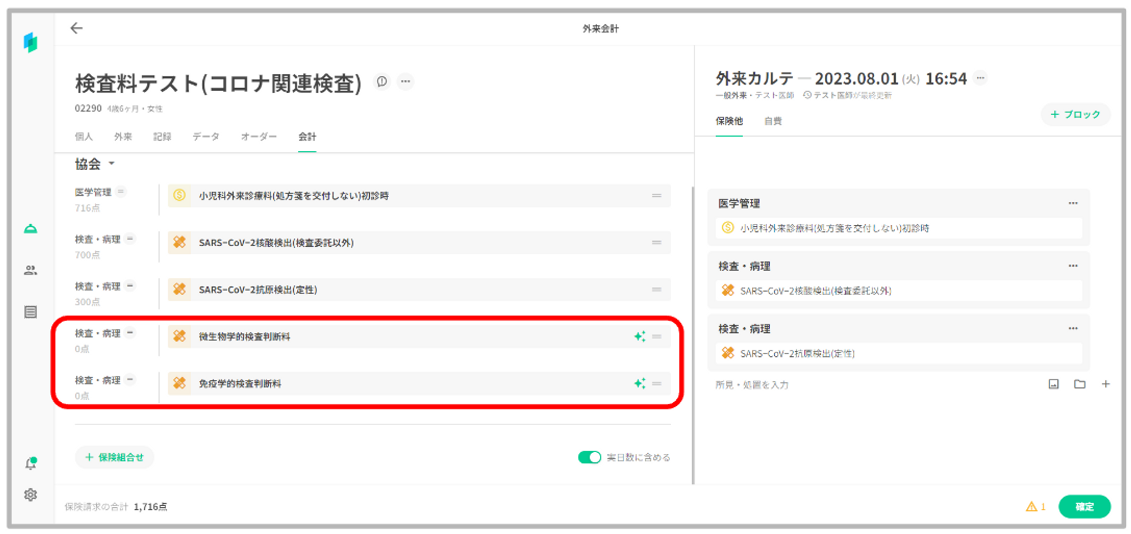Click the warning triangle icon near 確定
Screen dimensions: 1131x534
[1032, 507]
